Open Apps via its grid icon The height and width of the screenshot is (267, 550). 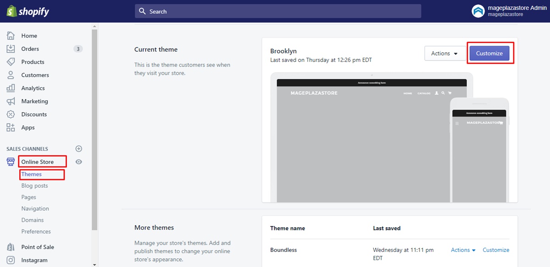coord(11,127)
